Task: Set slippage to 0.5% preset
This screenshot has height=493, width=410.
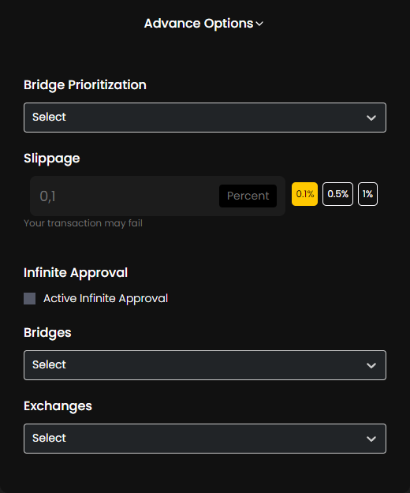Action: point(337,194)
